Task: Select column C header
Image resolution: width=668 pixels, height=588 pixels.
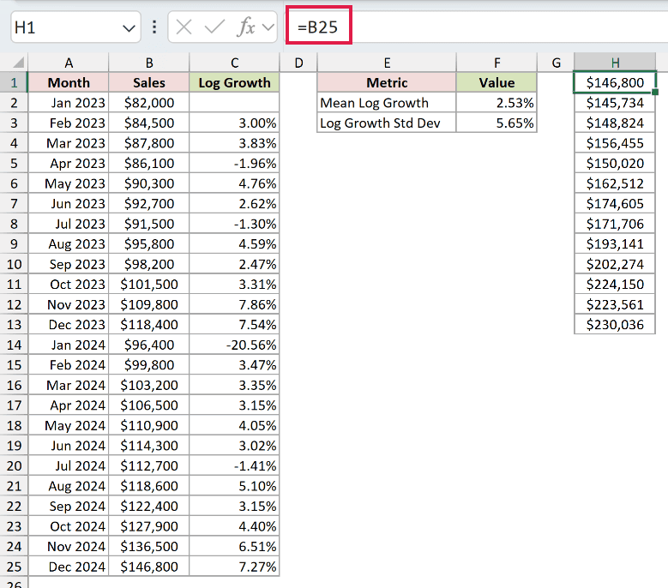Action: click(234, 63)
